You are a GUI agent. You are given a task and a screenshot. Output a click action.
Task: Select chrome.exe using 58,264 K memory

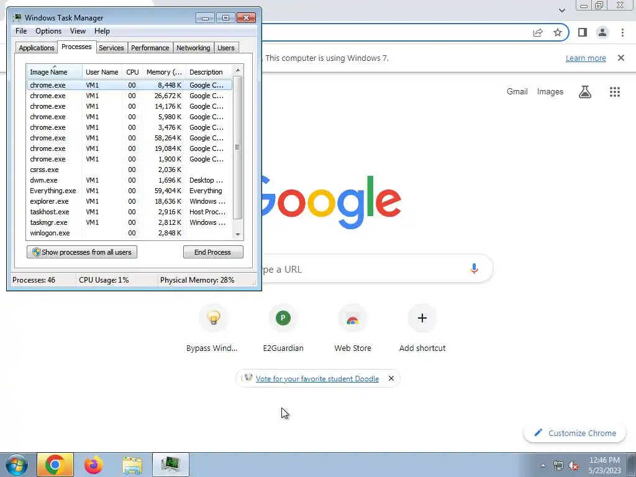[x=130, y=138]
